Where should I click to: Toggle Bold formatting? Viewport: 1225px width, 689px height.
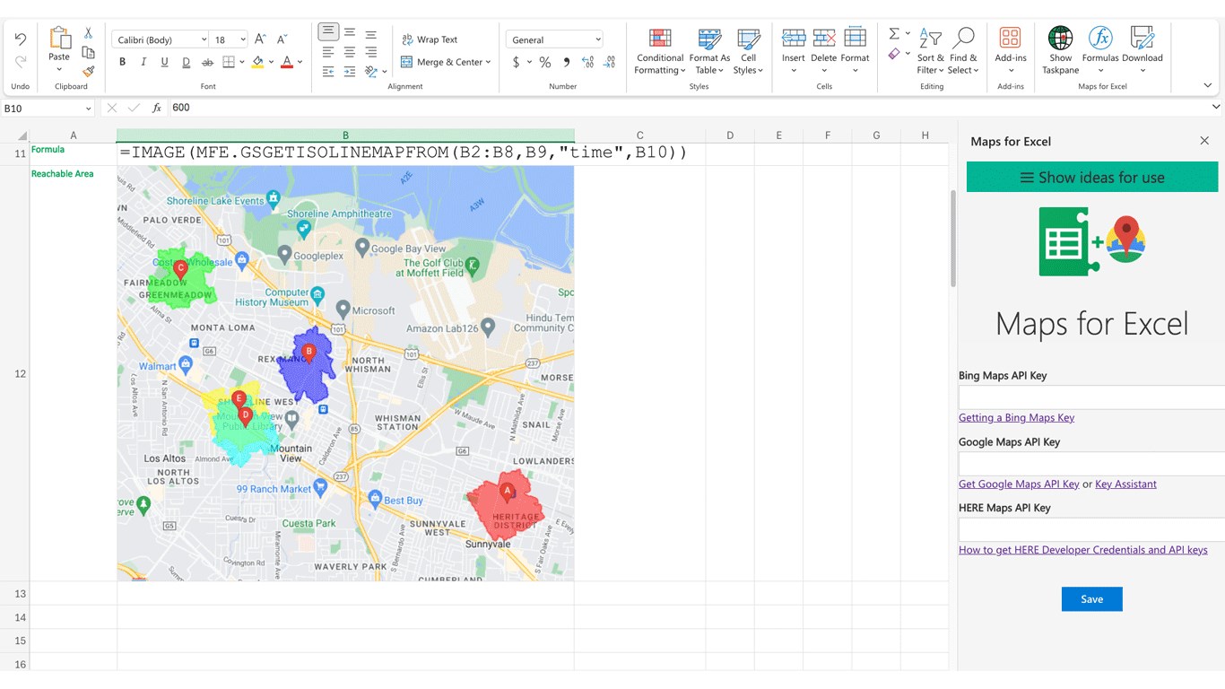pos(122,62)
